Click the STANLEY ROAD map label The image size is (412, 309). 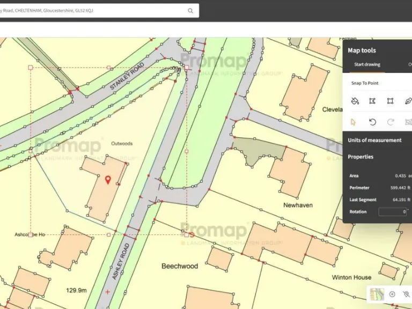pyautogui.click(x=127, y=76)
